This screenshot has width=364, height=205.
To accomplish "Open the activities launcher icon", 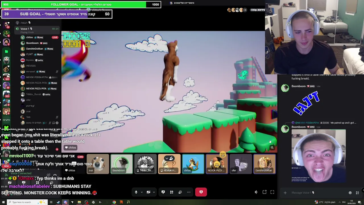I will point(172,192).
